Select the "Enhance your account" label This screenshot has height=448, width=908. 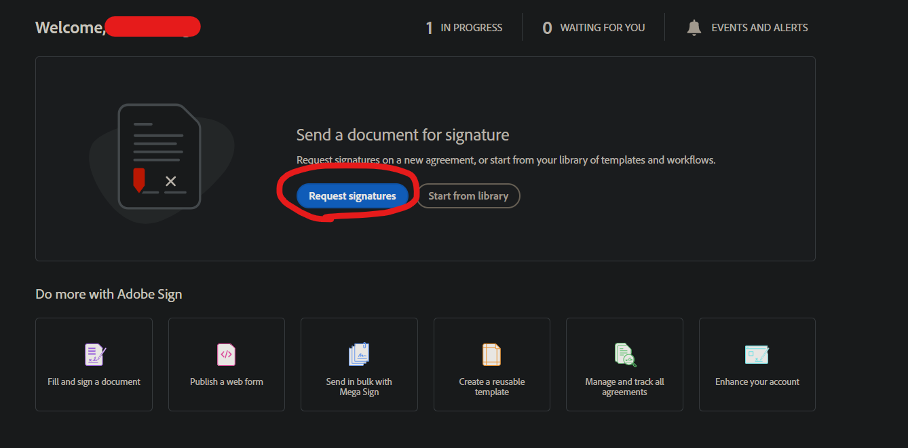(757, 381)
